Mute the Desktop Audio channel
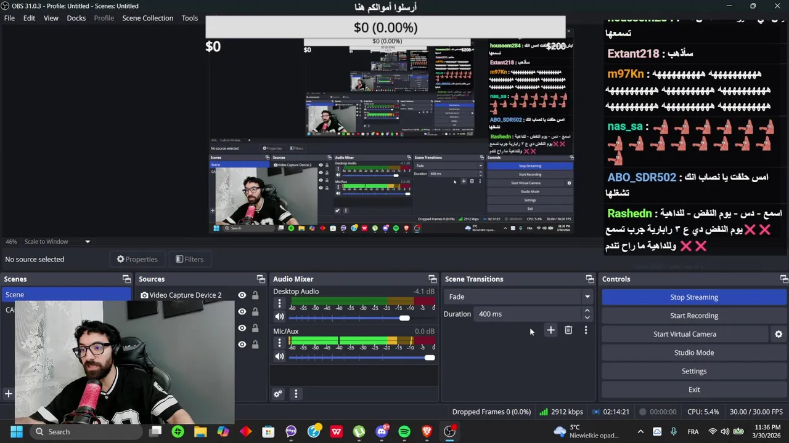 pos(279,317)
